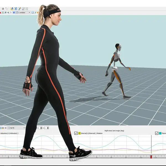Click the small pencil icon in second toolbar
This screenshot has height=166, width=166.
[35, 13]
